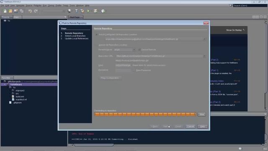Click the Clean and Build icon
This screenshot has height=151, width=268.
tap(82, 11)
